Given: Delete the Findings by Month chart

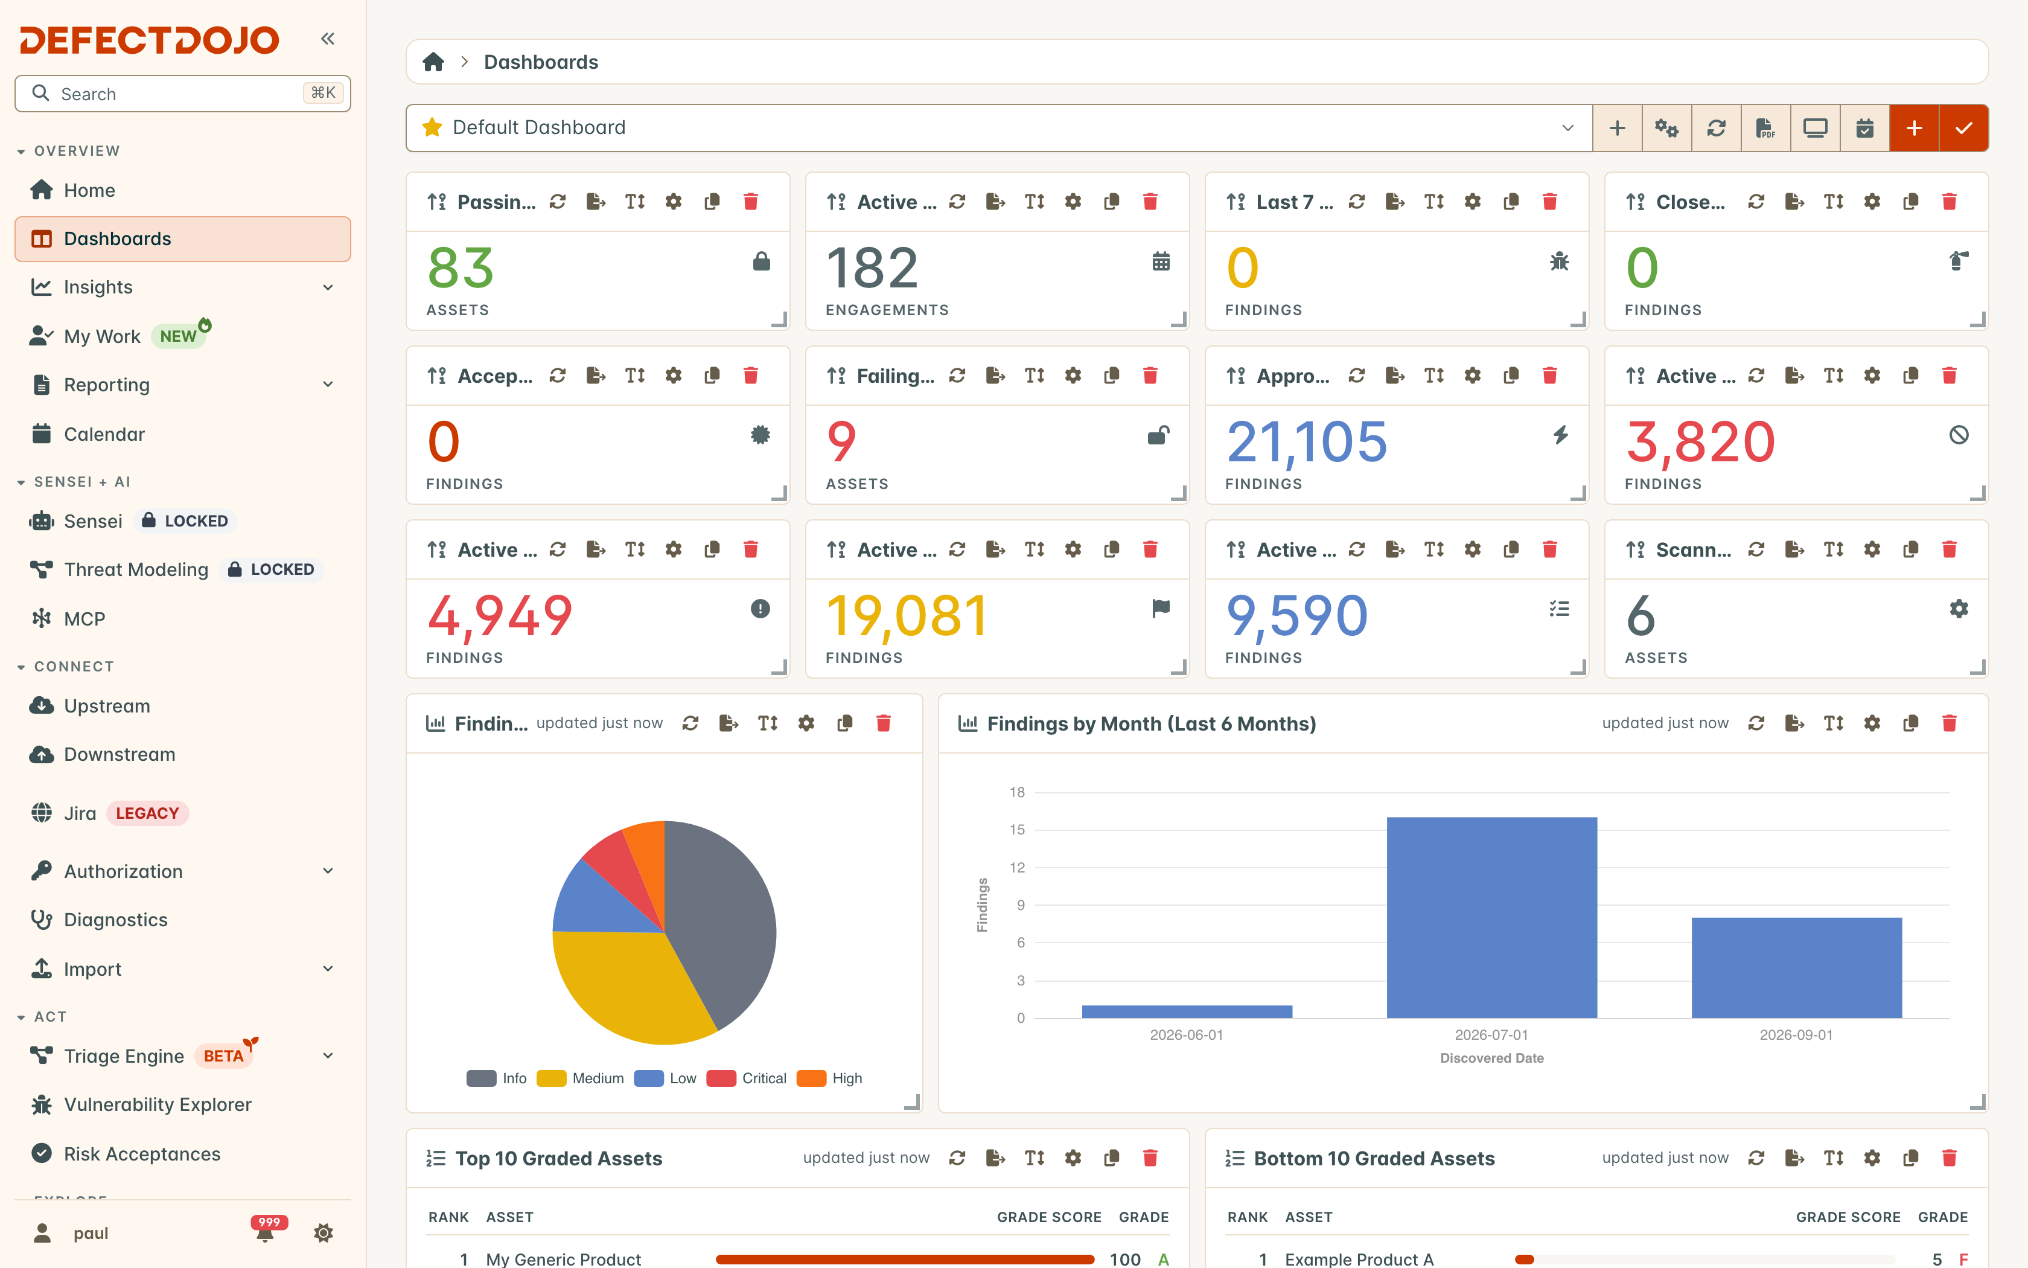Looking at the screenshot, I should pyautogui.click(x=1949, y=723).
